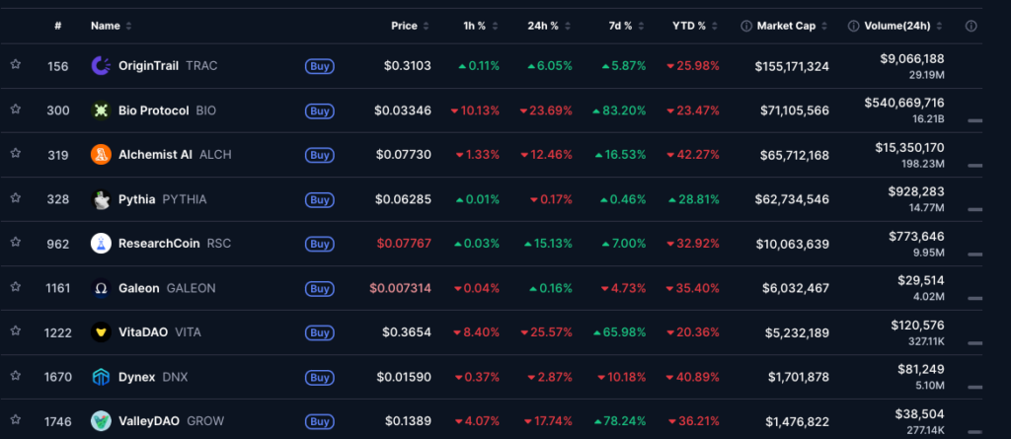Click the Bio Protocol coin logo

pyautogui.click(x=101, y=110)
